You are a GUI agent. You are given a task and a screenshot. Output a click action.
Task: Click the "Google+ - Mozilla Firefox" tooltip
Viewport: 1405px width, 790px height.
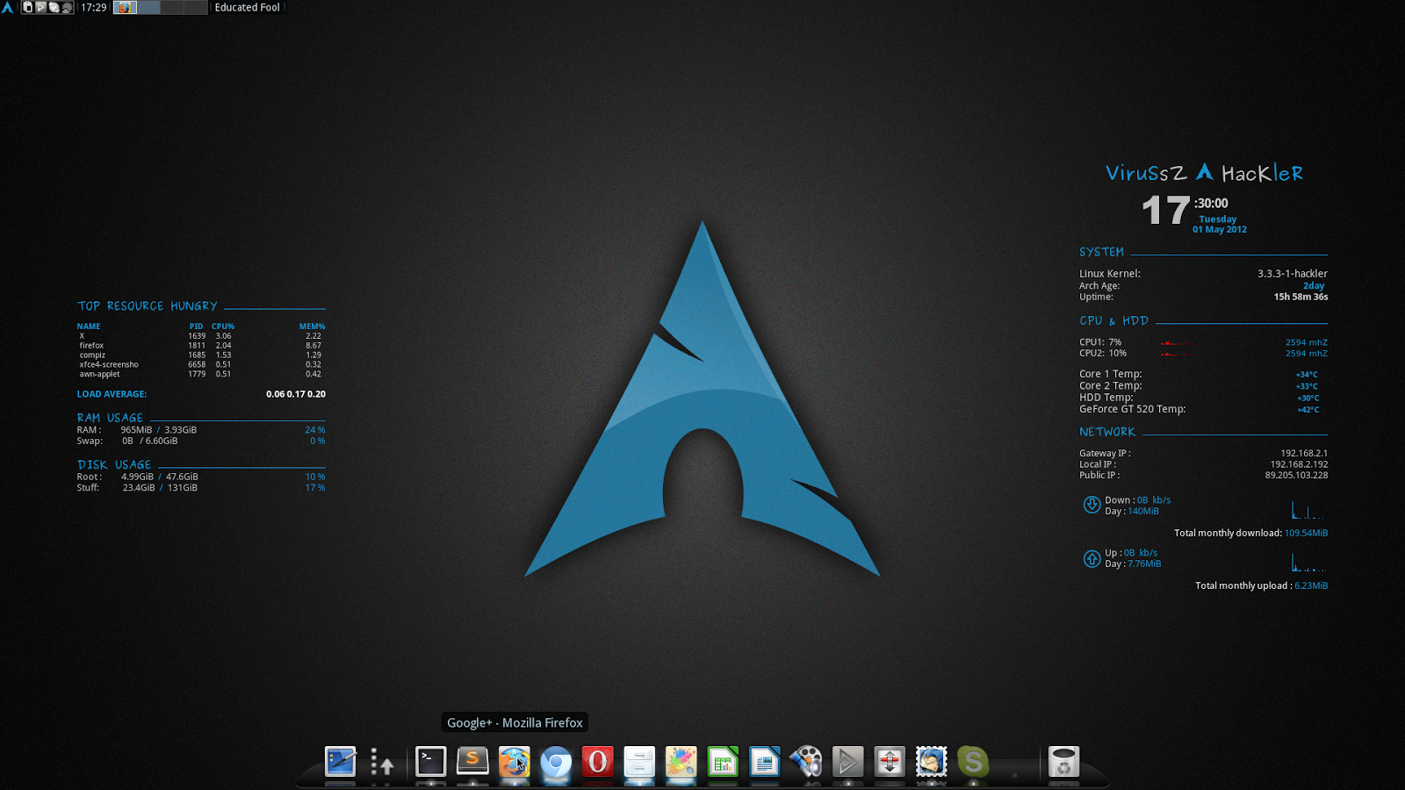(515, 722)
